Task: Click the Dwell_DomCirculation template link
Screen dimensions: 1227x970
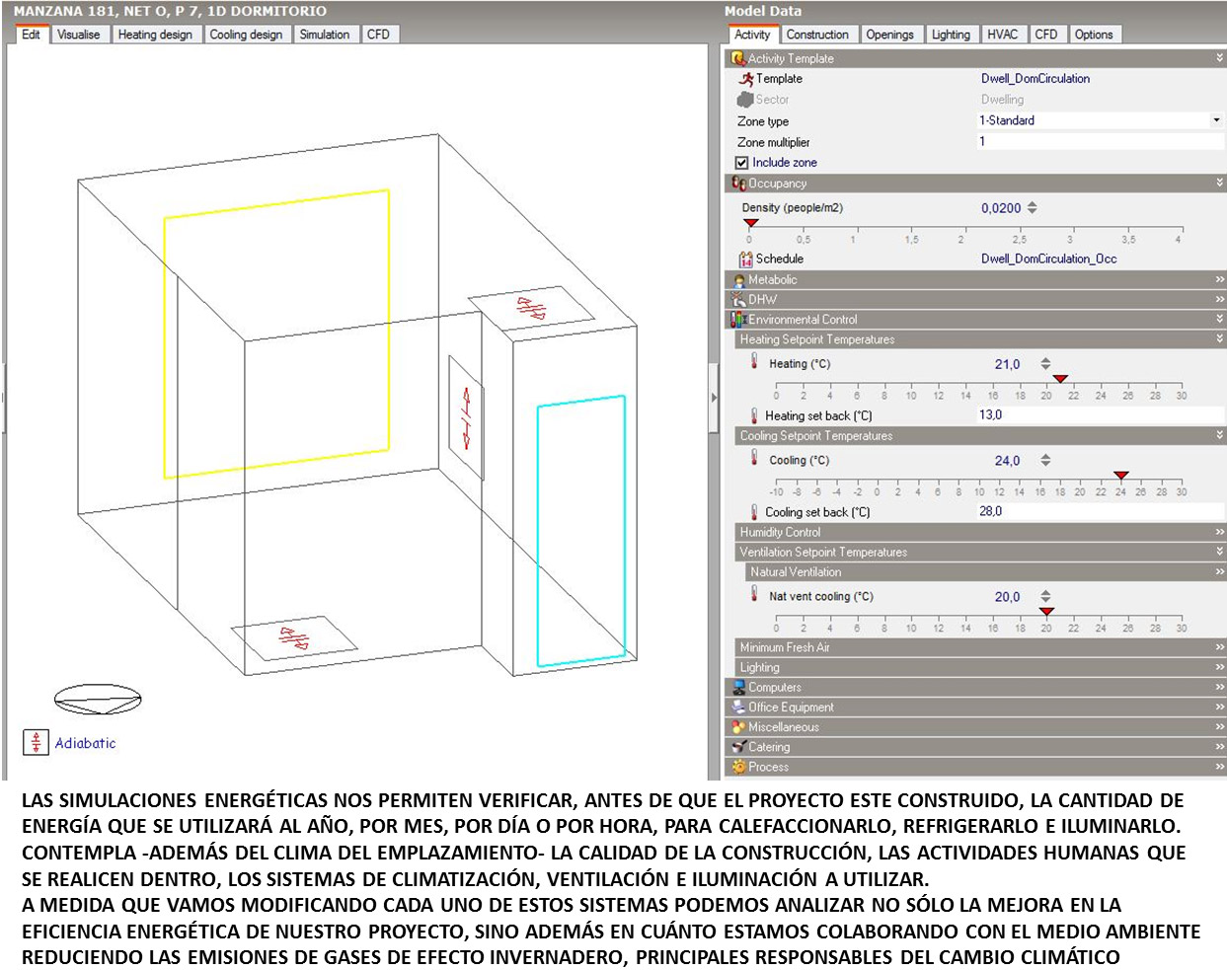Action: pyautogui.click(x=1035, y=79)
